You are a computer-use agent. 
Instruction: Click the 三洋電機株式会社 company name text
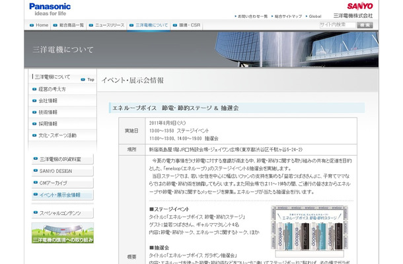click(x=353, y=16)
